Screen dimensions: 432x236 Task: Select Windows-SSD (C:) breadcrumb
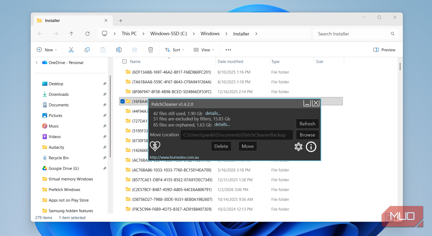coord(169,34)
